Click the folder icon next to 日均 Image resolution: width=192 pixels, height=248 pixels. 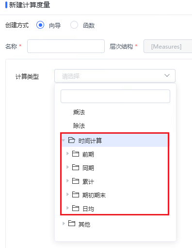click(76, 208)
